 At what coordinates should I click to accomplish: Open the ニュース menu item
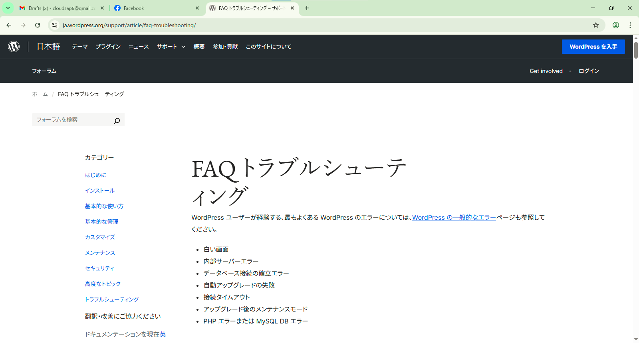[139, 47]
